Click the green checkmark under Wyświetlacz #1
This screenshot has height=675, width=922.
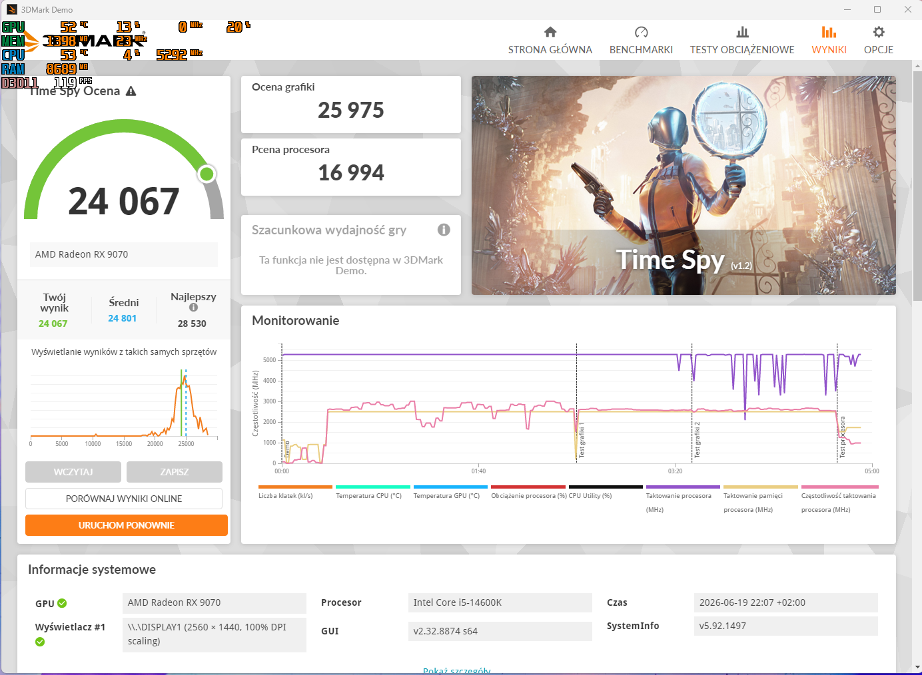40,642
